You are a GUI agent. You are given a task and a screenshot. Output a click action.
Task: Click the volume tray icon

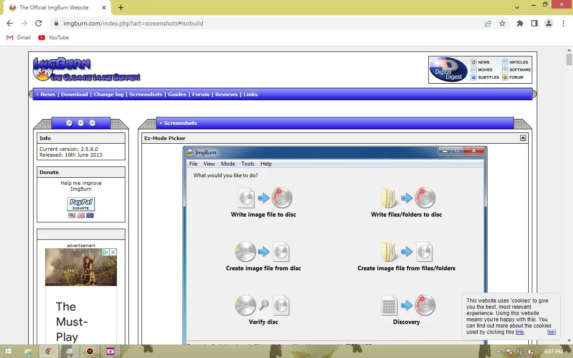[531, 352]
